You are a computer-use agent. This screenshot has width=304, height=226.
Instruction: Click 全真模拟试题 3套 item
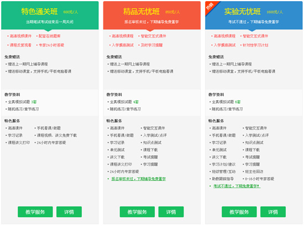(22, 102)
